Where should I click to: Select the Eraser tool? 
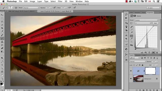coord(2,48)
